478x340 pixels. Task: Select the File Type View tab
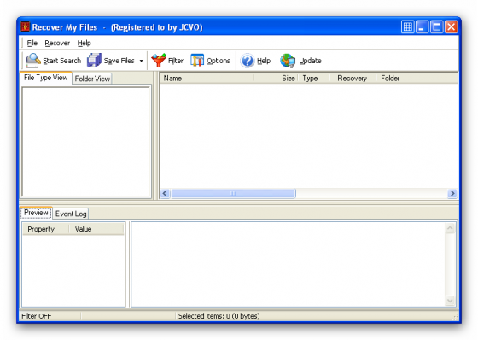point(46,78)
